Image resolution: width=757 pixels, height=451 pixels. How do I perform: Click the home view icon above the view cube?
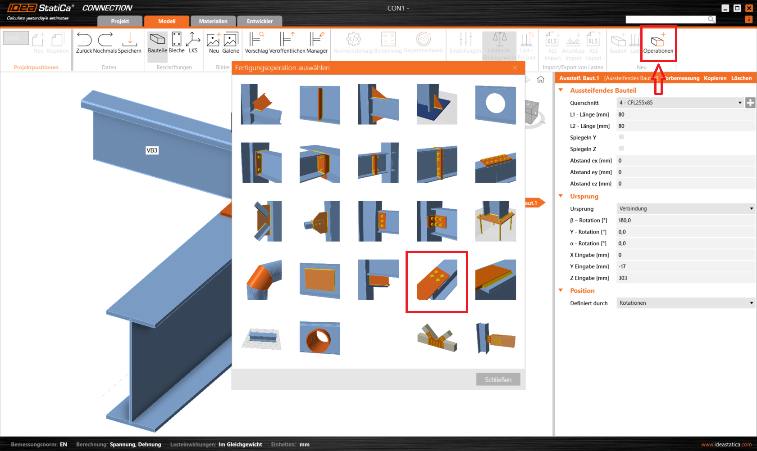(x=541, y=80)
